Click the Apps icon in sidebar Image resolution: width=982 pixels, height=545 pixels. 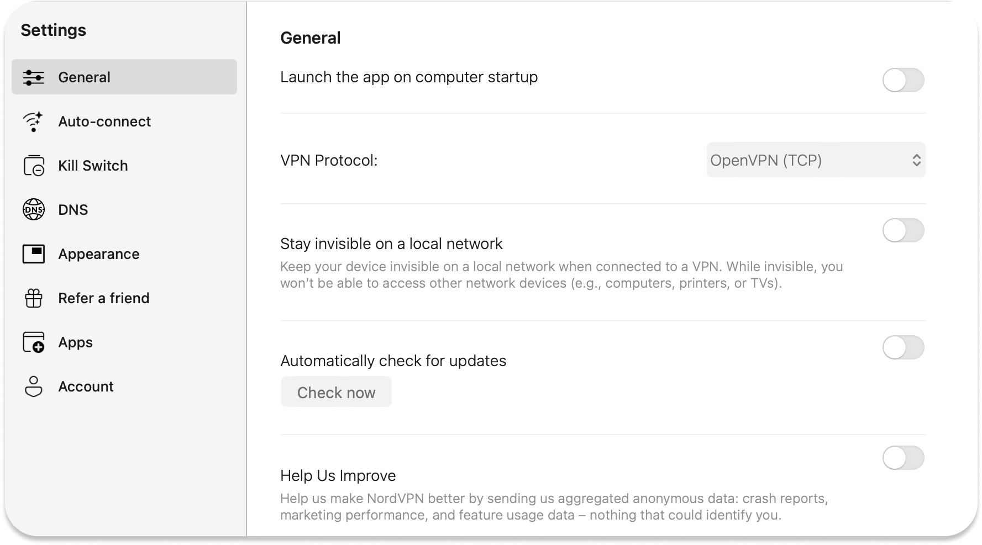coord(34,342)
